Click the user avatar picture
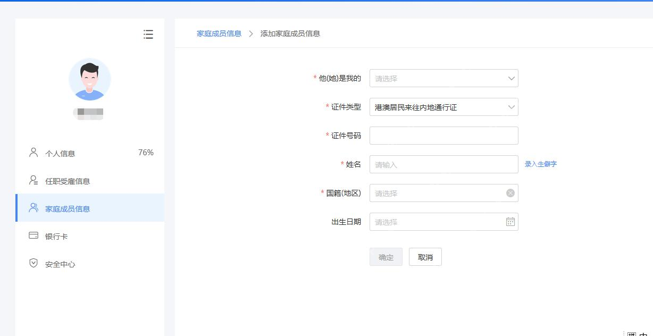Image resolution: width=653 pixels, height=336 pixels. [x=90, y=79]
